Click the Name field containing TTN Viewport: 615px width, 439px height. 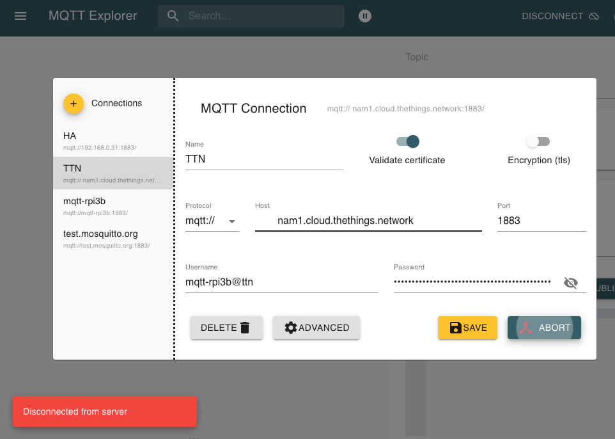264,159
